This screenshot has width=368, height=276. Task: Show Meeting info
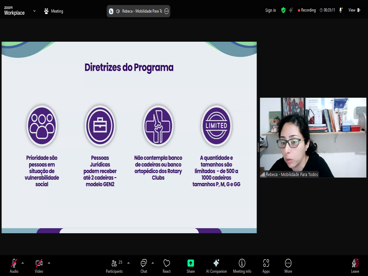[242, 265]
